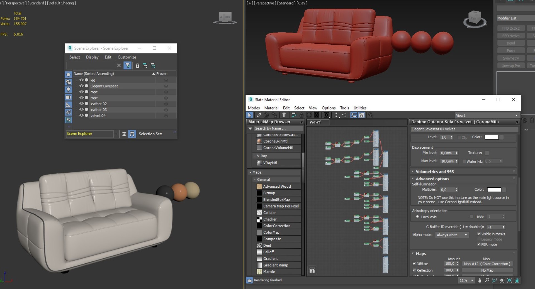Click Pan hand tool in Slate navigation
Image resolution: width=535 pixels, height=289 pixels.
(x=480, y=280)
